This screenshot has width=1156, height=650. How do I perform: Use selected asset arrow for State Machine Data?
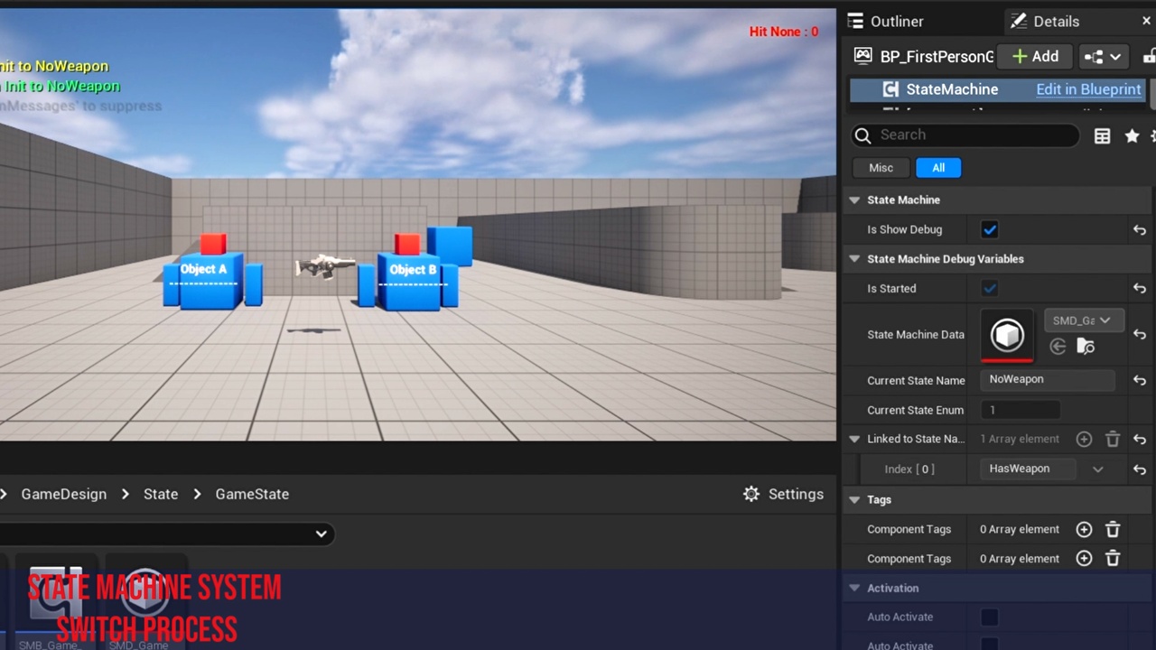[1058, 347]
